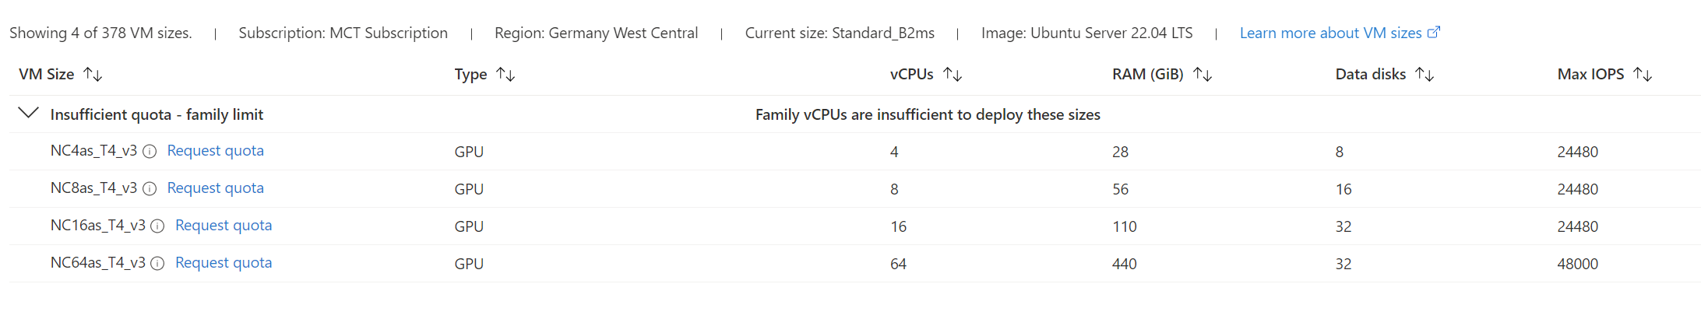This screenshot has height=326, width=1701.
Task: Sort the Data disks column
Action: tap(1425, 75)
